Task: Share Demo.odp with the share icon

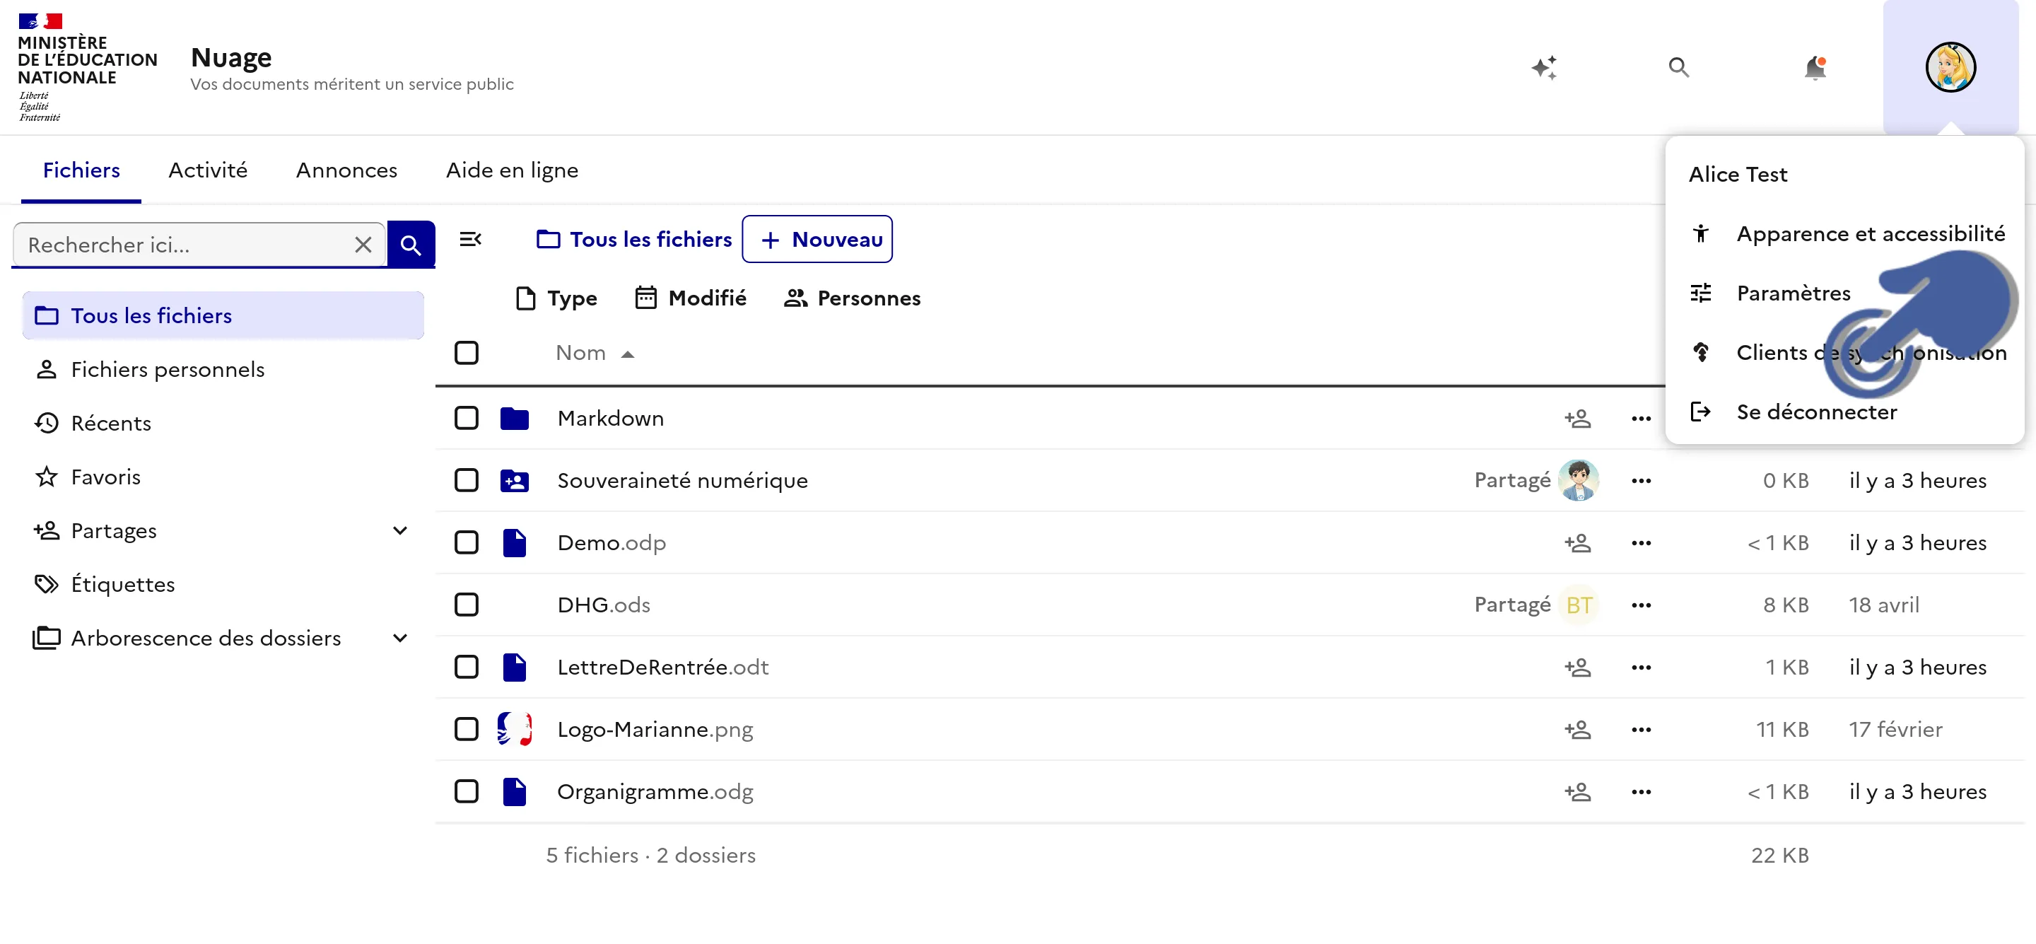Action: pyautogui.click(x=1578, y=542)
